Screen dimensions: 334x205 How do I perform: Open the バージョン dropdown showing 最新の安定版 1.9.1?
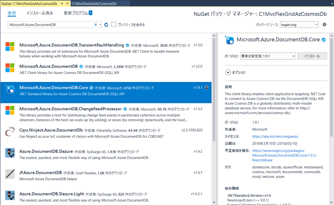[x=268, y=56]
